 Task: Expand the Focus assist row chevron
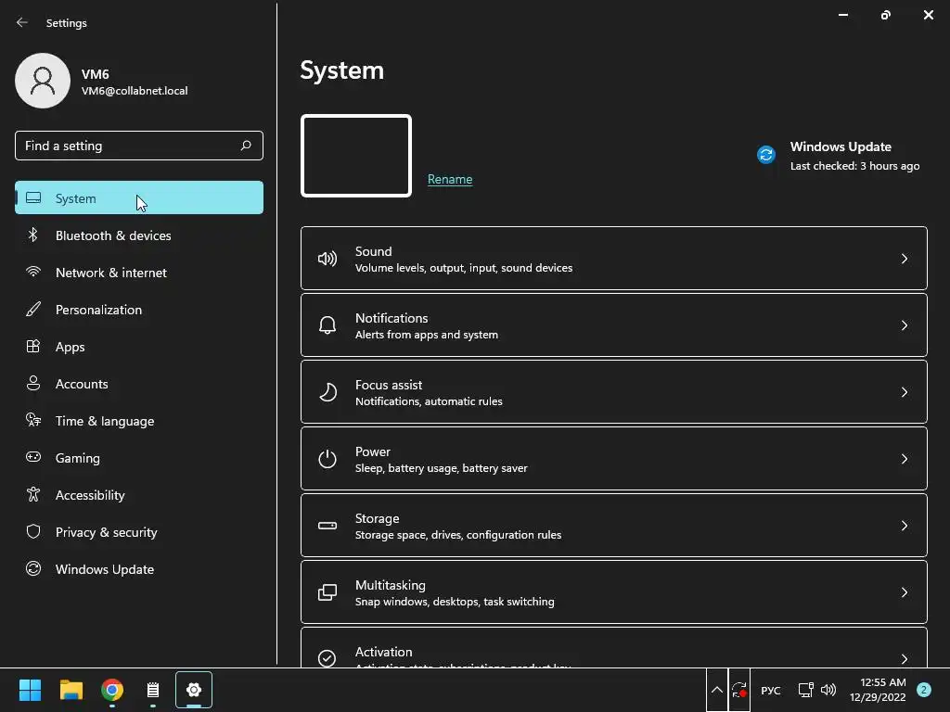click(x=905, y=392)
